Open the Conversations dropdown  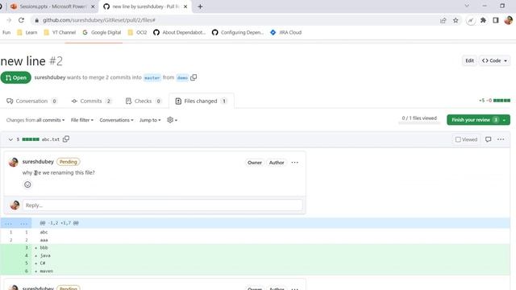[116, 120]
